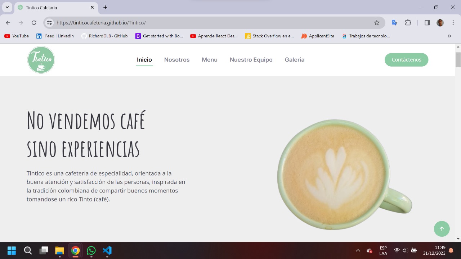The width and height of the screenshot is (461, 259).
Task: Open the Galeria nav link
Action: point(295,60)
